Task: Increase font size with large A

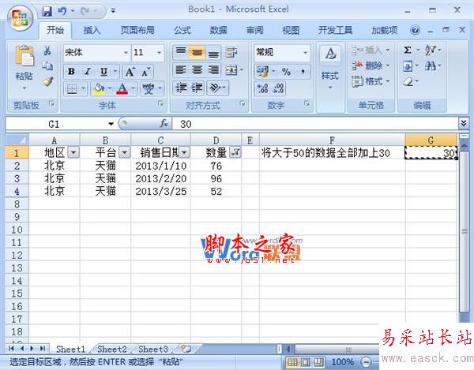Action: click(130, 72)
